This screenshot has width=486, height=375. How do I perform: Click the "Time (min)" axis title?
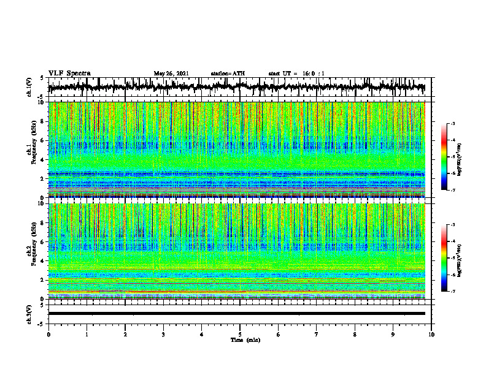(x=245, y=340)
